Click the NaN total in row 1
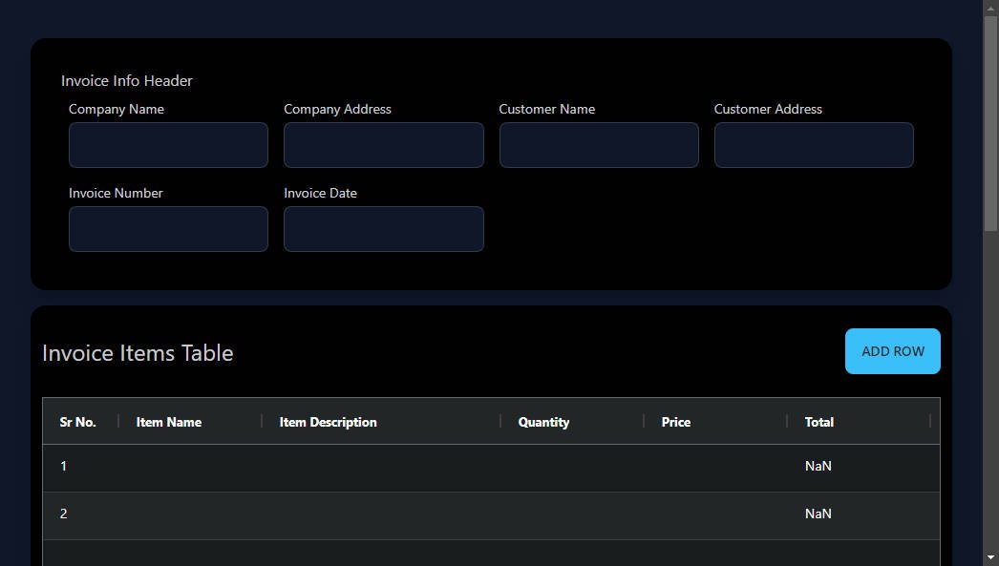 click(x=818, y=466)
